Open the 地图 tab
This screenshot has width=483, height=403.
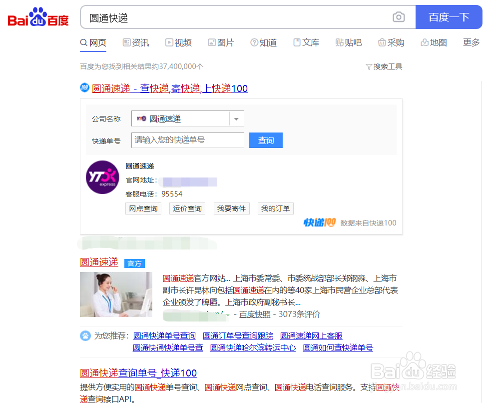[434, 42]
